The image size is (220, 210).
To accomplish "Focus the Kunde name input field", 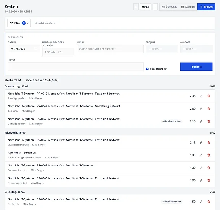I will pos(110,49).
